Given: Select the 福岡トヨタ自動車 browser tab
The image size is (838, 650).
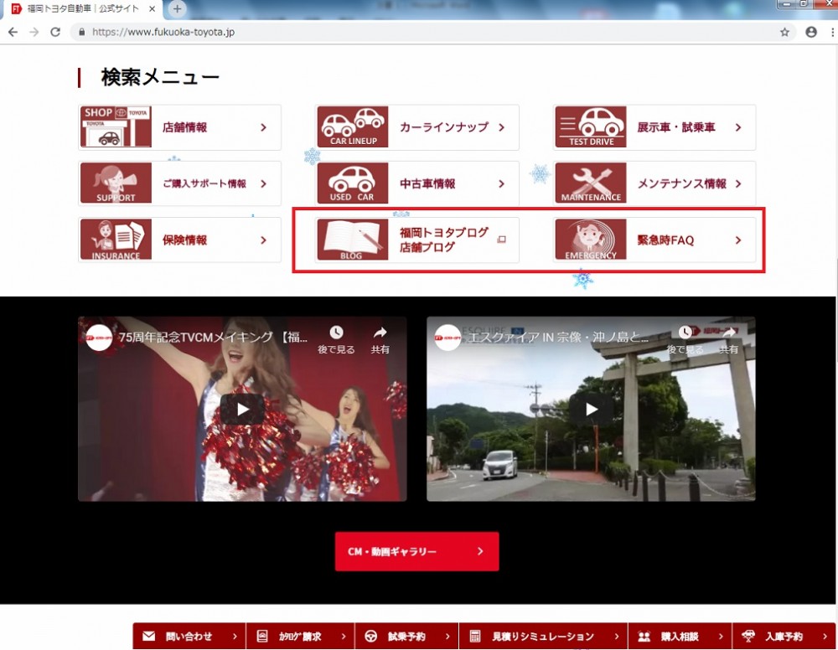Looking at the screenshot, I should [83, 8].
